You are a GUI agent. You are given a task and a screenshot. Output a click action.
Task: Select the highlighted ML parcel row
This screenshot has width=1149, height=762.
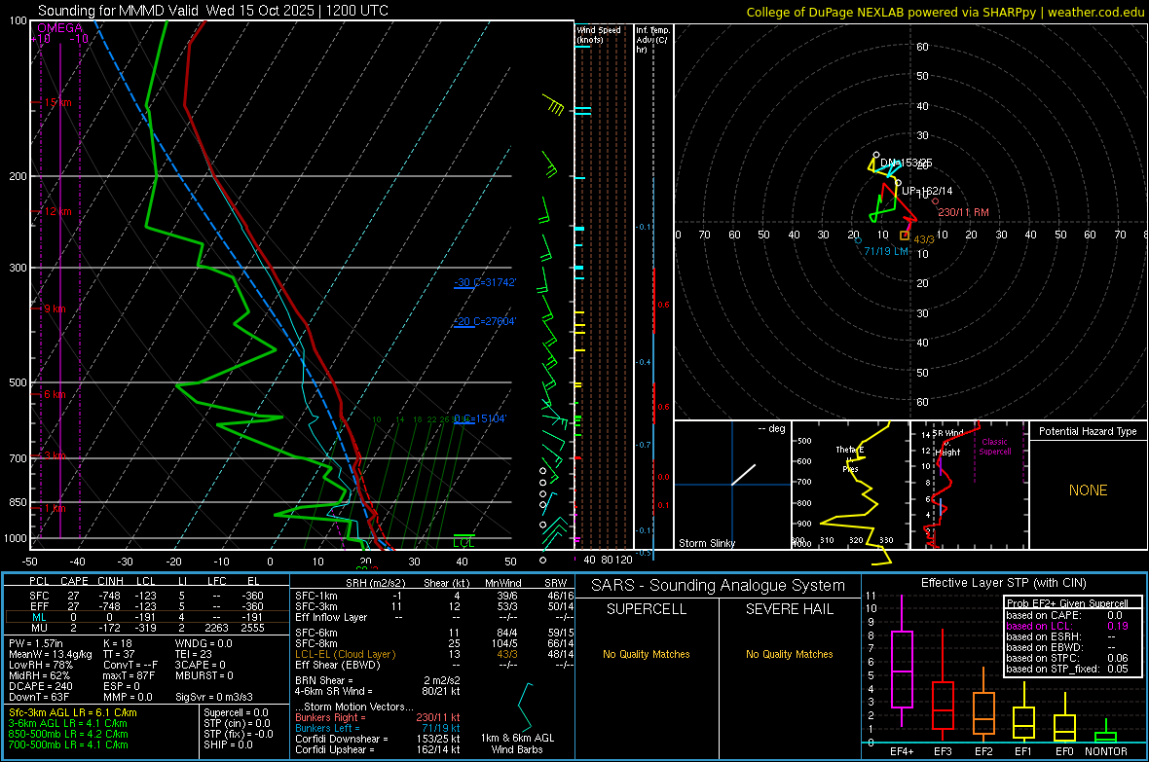click(x=146, y=617)
